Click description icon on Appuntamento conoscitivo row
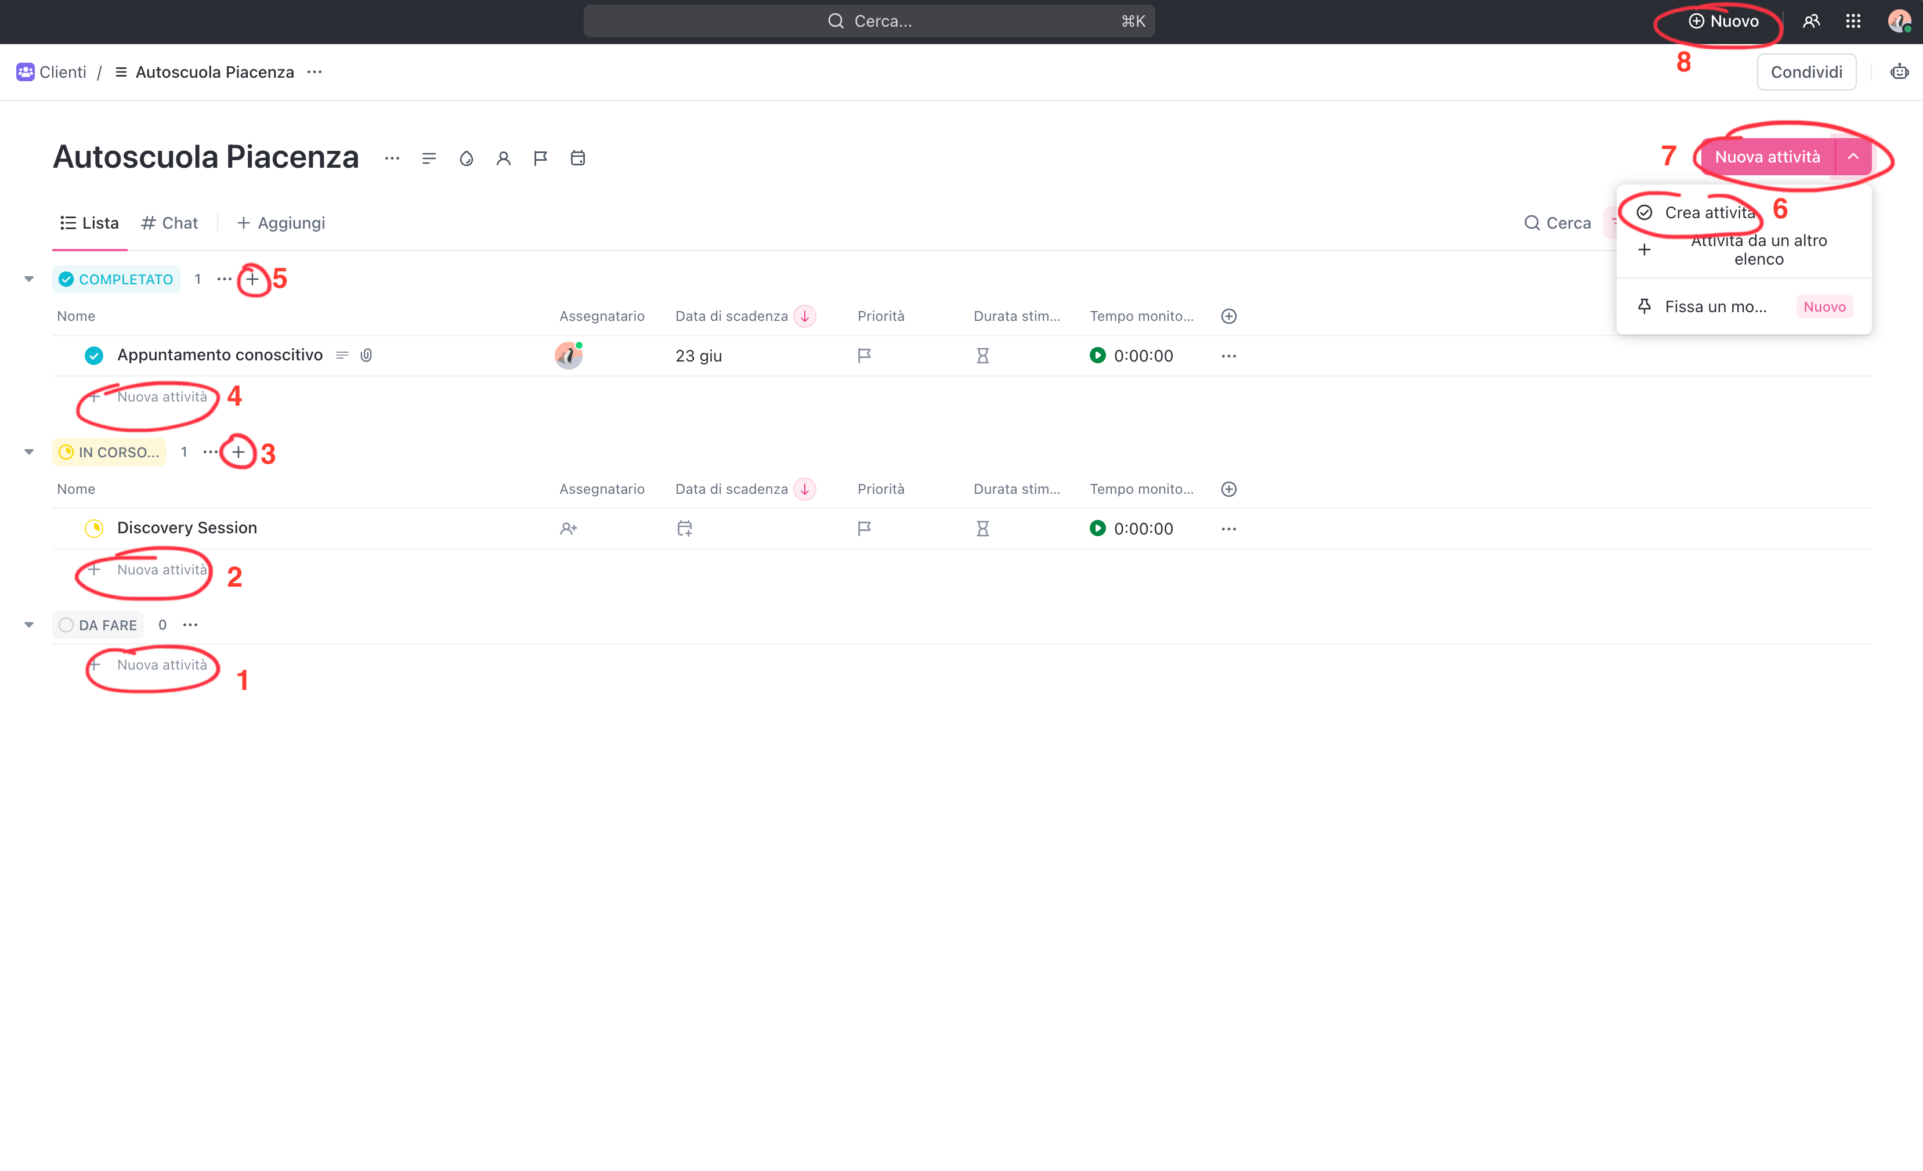Screen dimensions: 1923x1171 coord(342,355)
